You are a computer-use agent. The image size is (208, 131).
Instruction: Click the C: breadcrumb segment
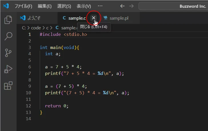pyautogui.click(x=24, y=28)
